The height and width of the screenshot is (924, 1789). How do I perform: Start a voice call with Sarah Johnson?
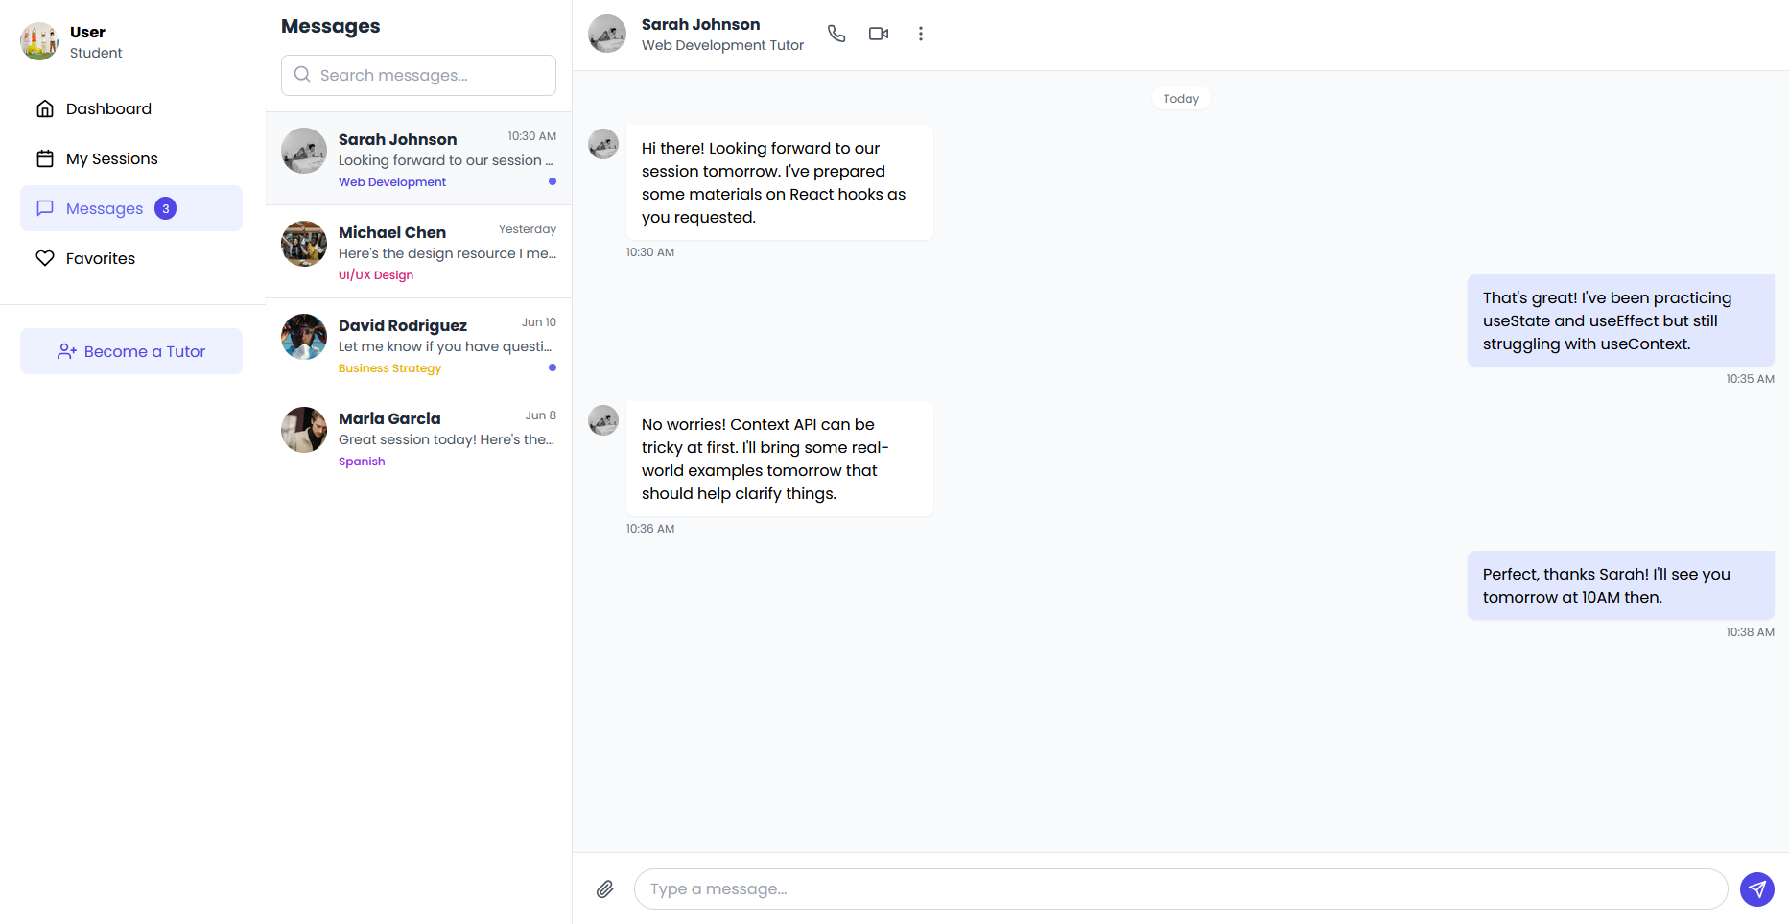pos(836,34)
